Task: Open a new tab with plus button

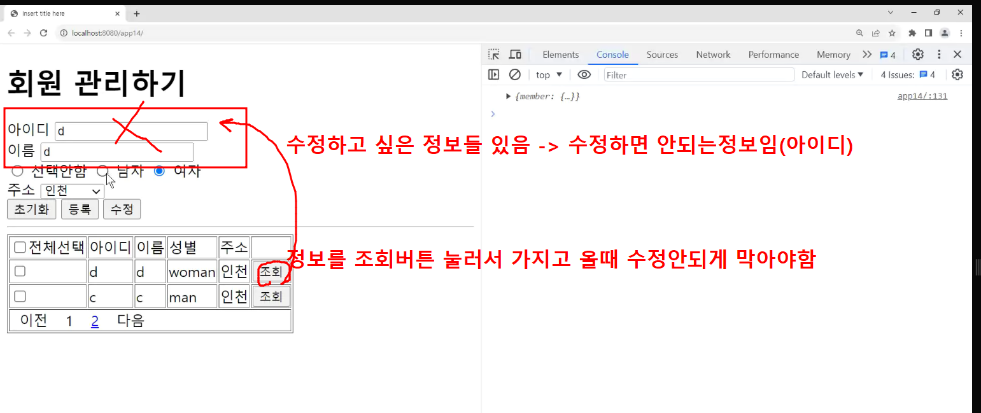Action: pos(136,13)
